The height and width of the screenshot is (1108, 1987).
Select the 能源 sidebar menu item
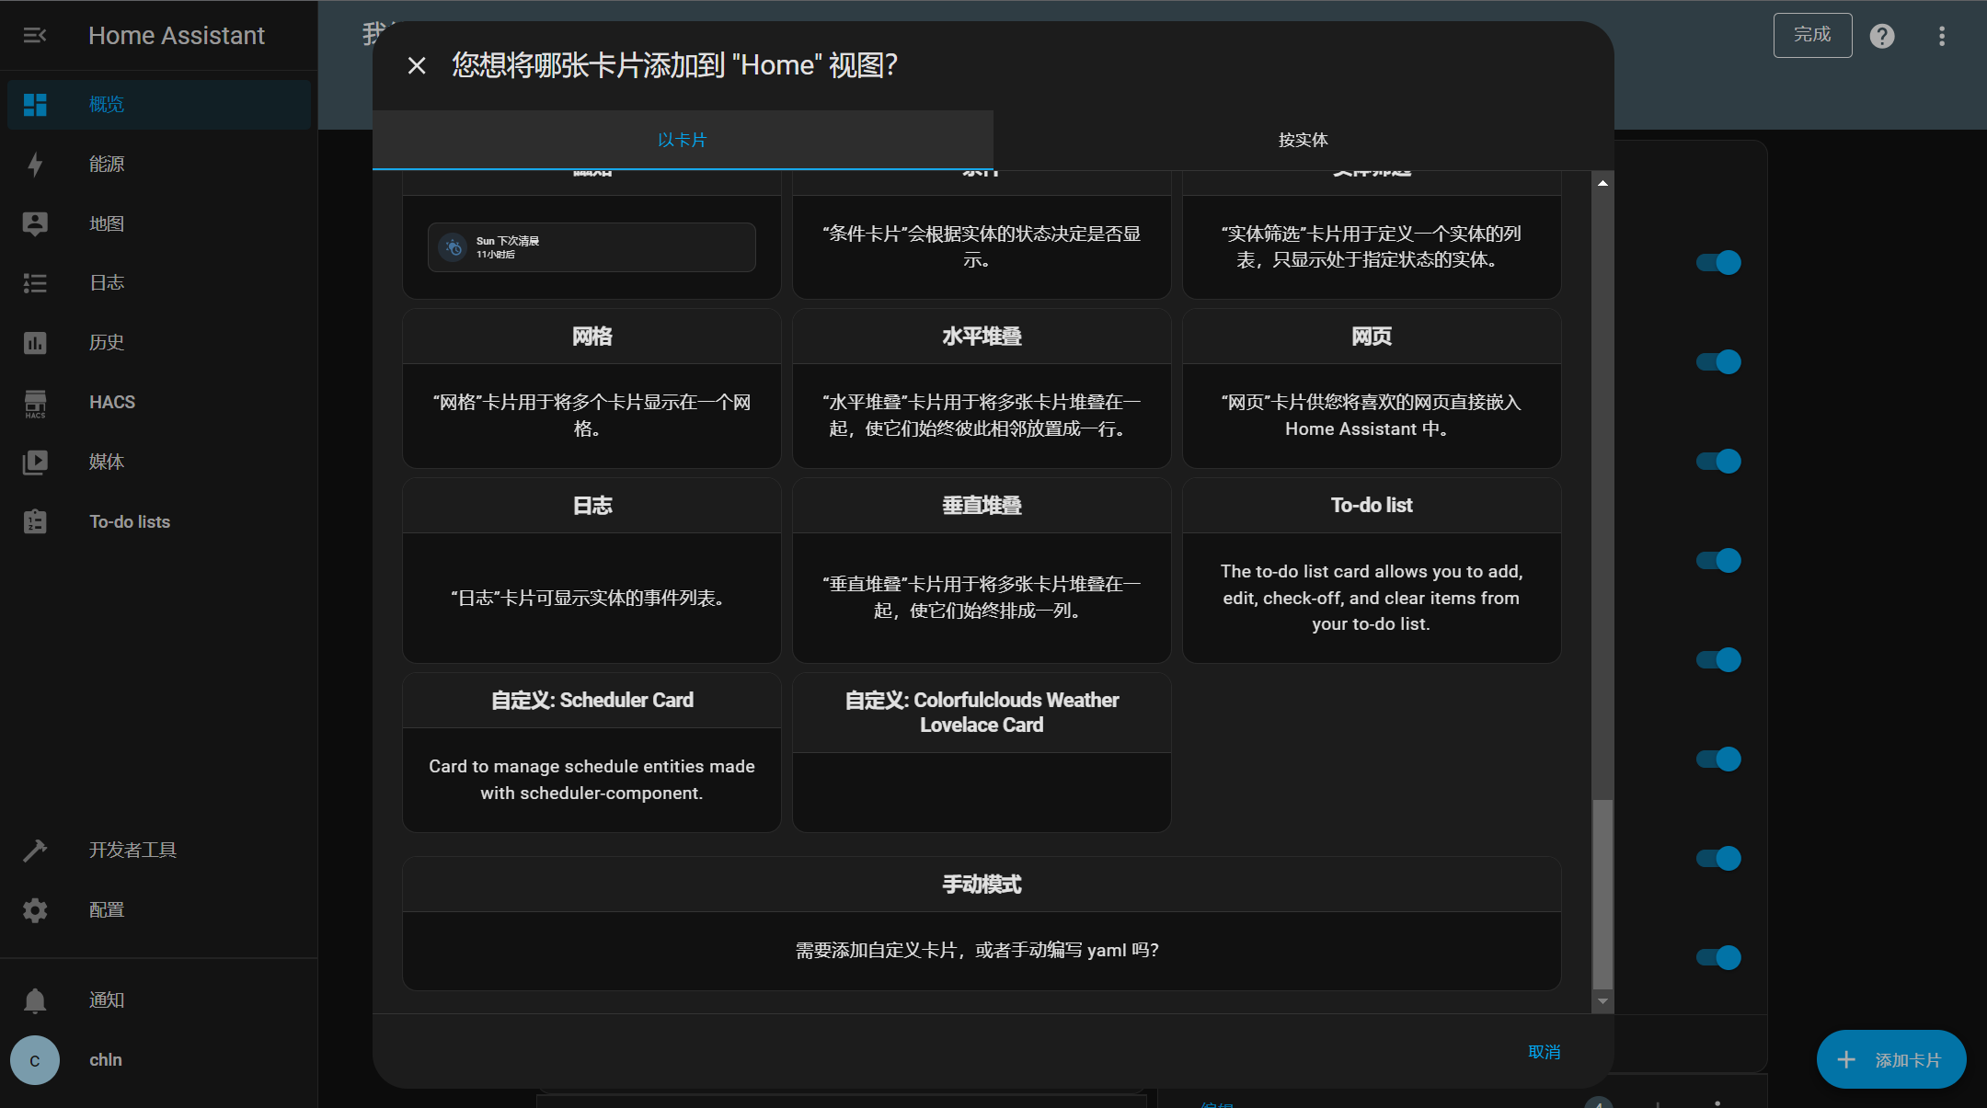[159, 164]
